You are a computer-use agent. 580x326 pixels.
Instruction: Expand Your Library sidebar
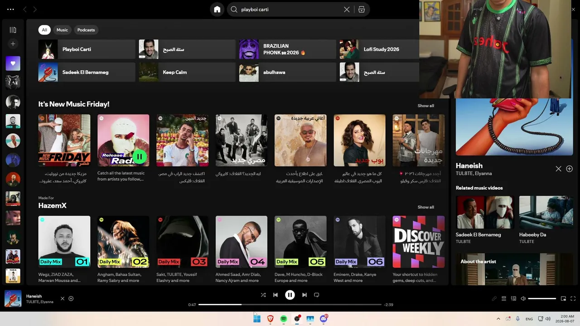tap(13, 30)
